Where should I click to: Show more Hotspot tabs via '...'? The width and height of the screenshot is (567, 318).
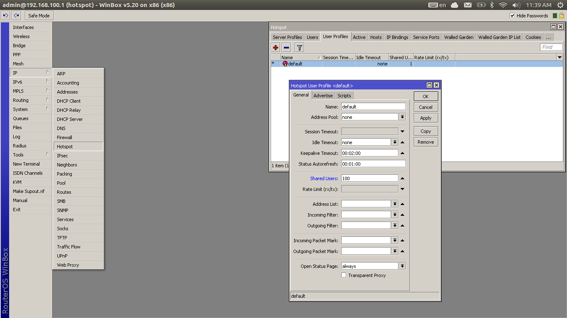click(548, 37)
